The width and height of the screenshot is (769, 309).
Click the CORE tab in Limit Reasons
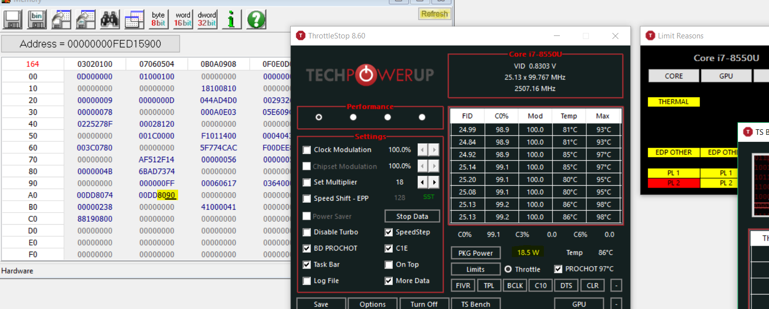point(673,76)
